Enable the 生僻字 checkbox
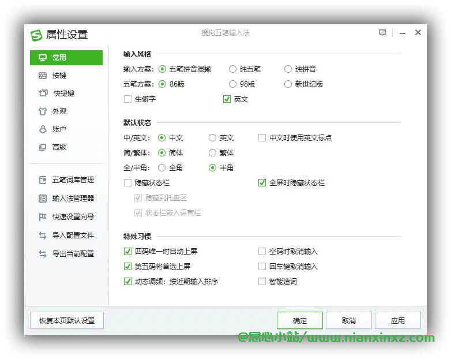451x359 pixels. pos(127,99)
